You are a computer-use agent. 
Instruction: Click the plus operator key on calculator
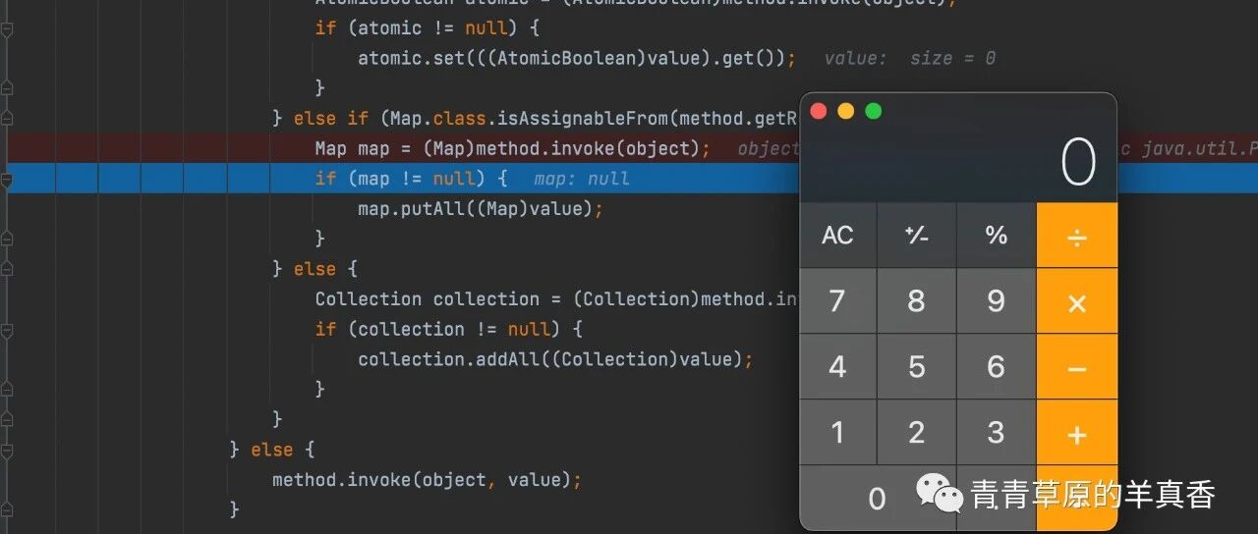[x=1077, y=433]
